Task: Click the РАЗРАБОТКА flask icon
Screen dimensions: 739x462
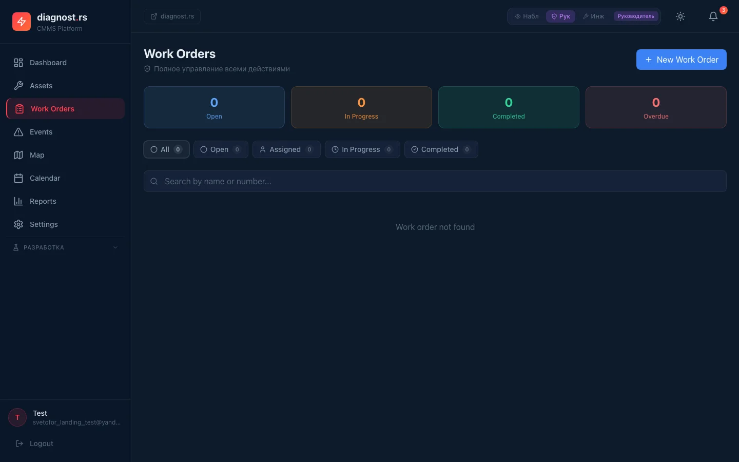Action: tap(16, 247)
